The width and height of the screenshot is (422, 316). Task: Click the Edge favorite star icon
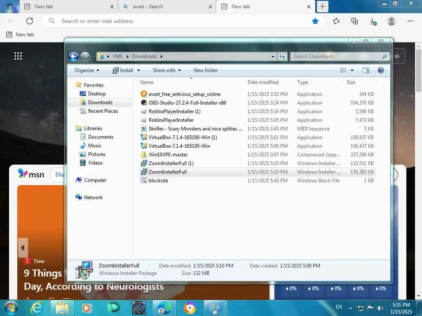315,21
